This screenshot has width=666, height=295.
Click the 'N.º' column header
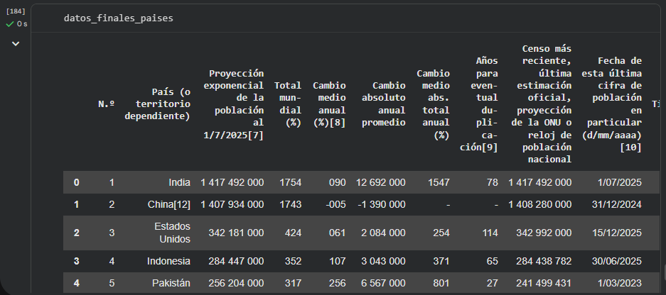coord(106,104)
